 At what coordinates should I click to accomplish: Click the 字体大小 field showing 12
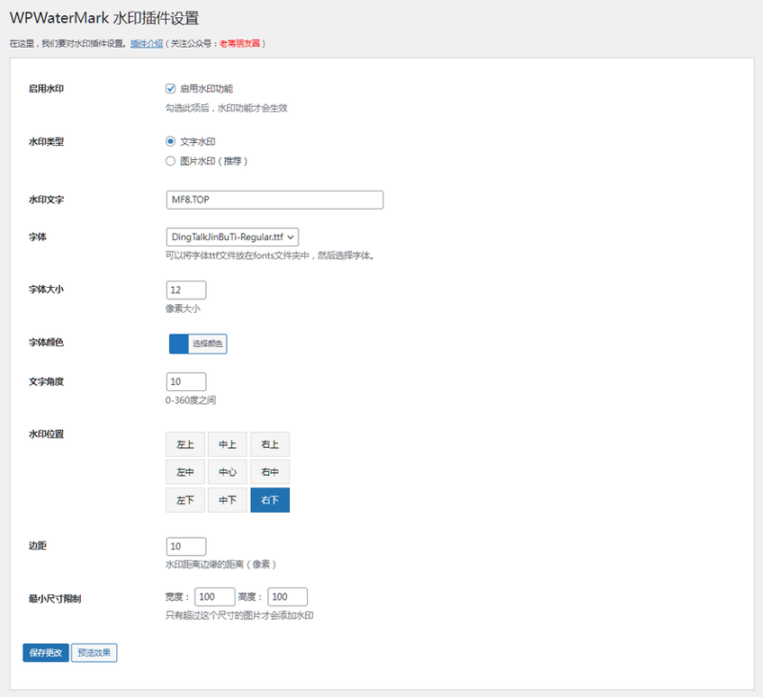[x=186, y=290]
